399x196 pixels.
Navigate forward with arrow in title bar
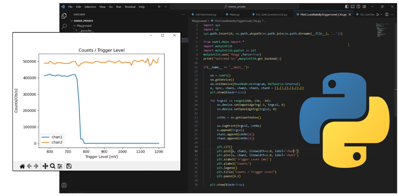click(x=166, y=6)
